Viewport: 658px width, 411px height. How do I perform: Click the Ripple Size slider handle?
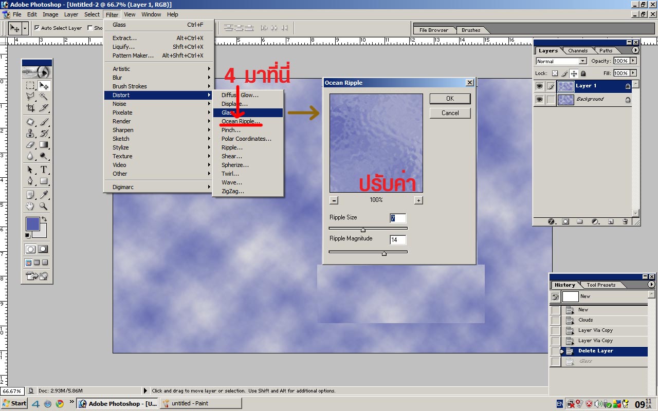[x=363, y=230]
